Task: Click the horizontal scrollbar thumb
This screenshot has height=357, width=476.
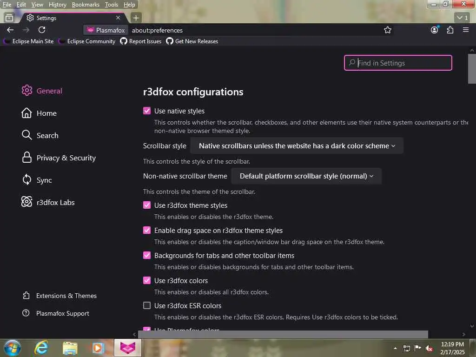Action: (283, 335)
